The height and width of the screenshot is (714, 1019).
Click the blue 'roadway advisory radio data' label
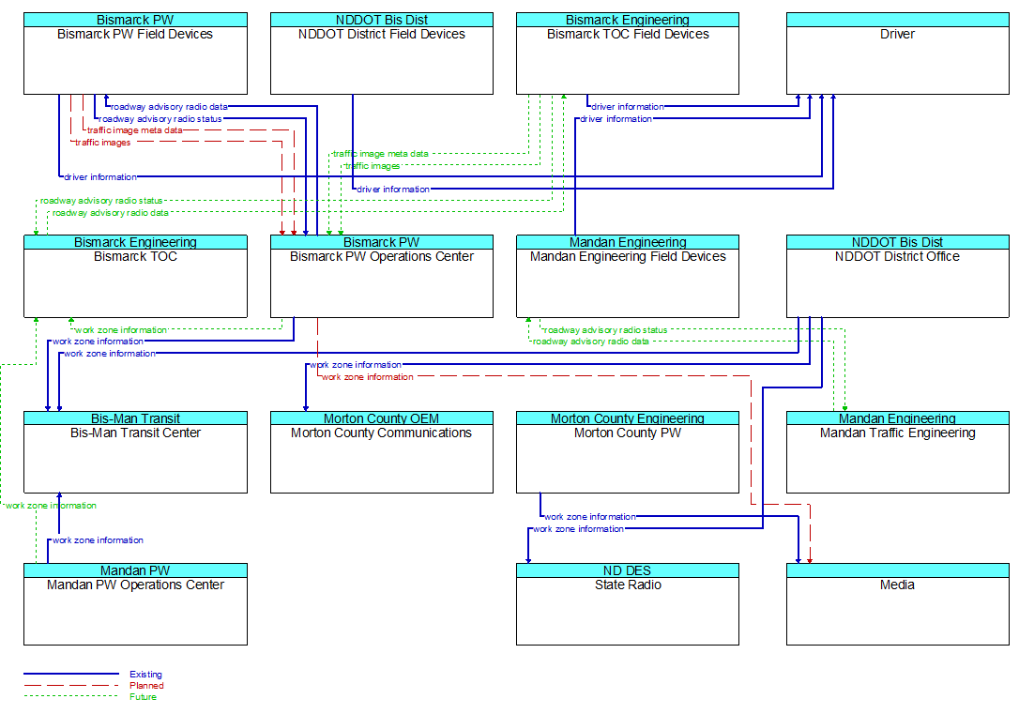point(169,107)
